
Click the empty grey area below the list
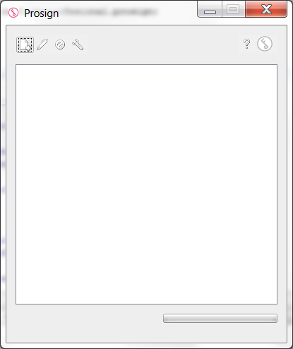click(85, 325)
